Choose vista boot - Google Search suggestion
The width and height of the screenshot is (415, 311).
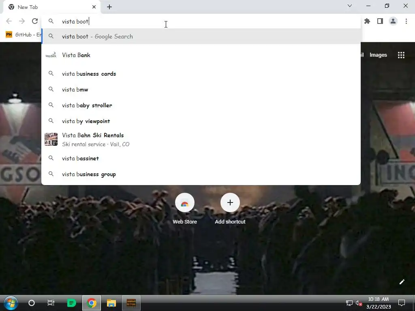tap(201, 36)
